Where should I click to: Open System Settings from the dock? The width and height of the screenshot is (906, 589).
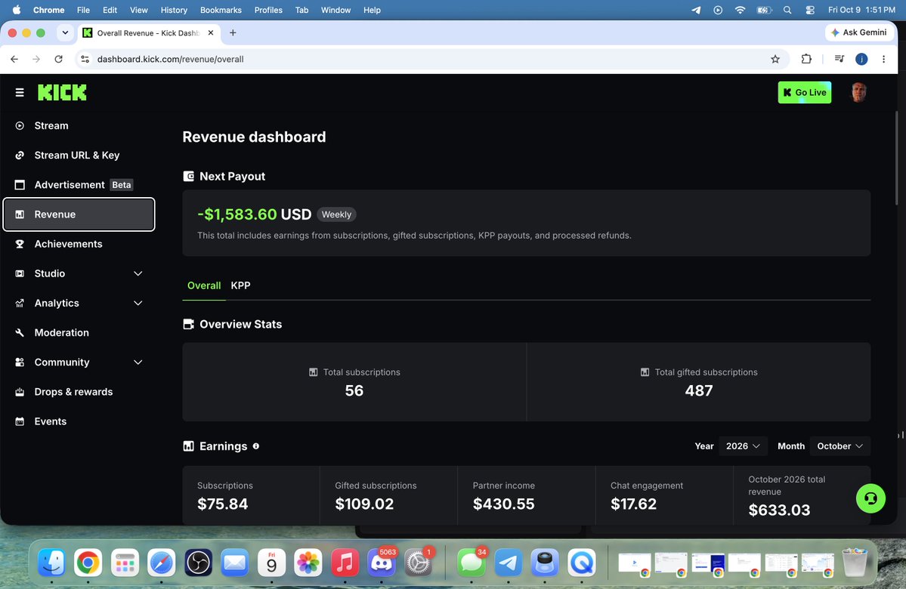pos(418,562)
